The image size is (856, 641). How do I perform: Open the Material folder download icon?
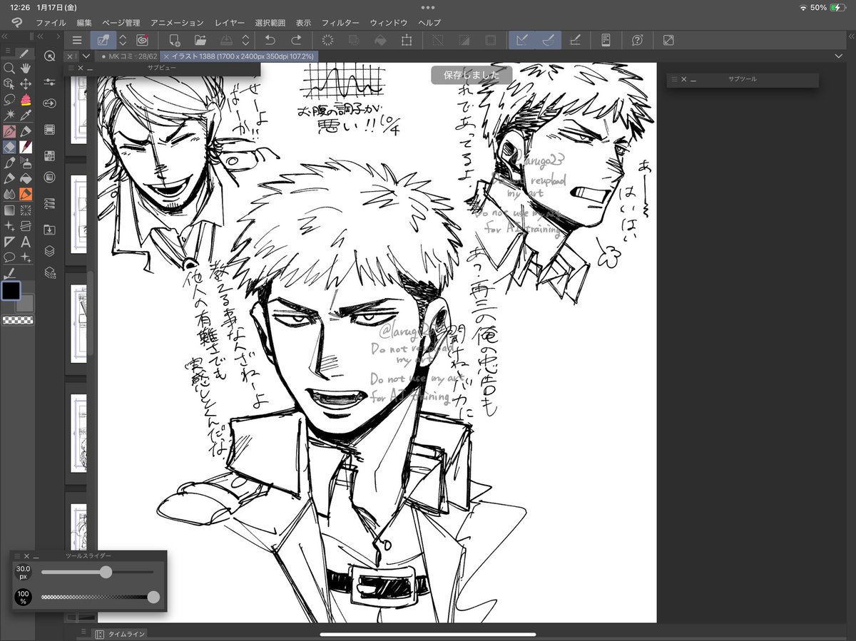tap(49, 229)
